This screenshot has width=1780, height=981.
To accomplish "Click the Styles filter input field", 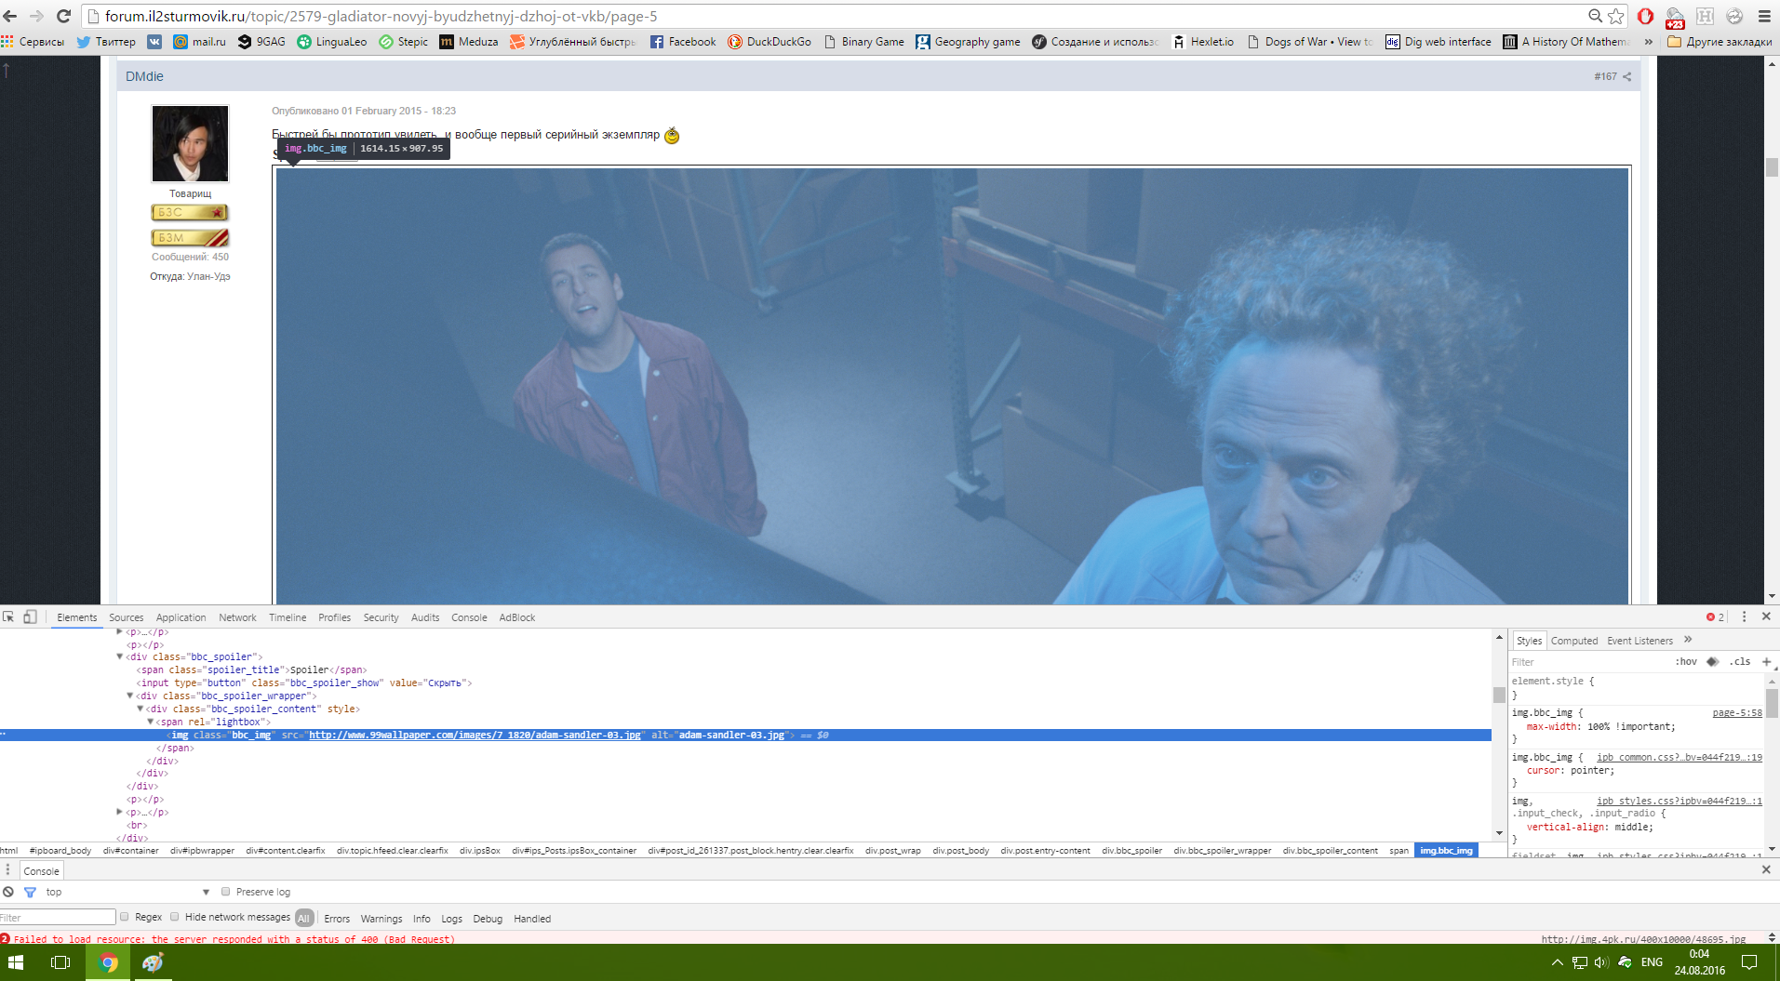I will tap(1590, 662).
